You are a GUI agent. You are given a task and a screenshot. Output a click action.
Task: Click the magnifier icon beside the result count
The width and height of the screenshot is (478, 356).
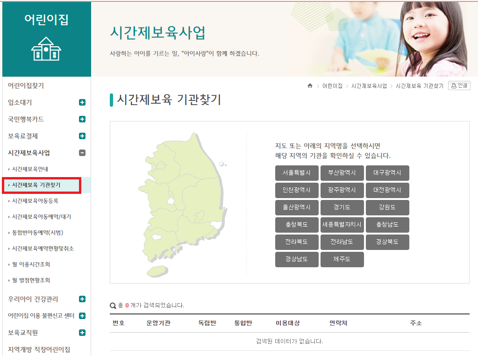click(112, 305)
